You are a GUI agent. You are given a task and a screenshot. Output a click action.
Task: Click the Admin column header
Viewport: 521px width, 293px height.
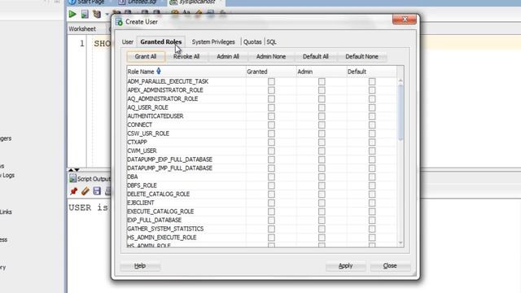(322, 72)
